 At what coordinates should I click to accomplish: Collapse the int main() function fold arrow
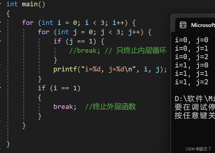pyautogui.click(x=0, y=4)
